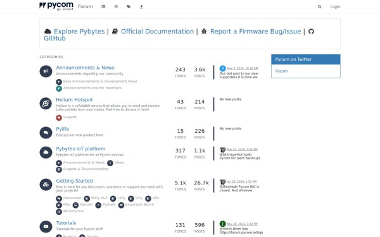Open the Mar 22, 2024 post timestamp
Viewport: 380px width, 237px height.
point(242,149)
